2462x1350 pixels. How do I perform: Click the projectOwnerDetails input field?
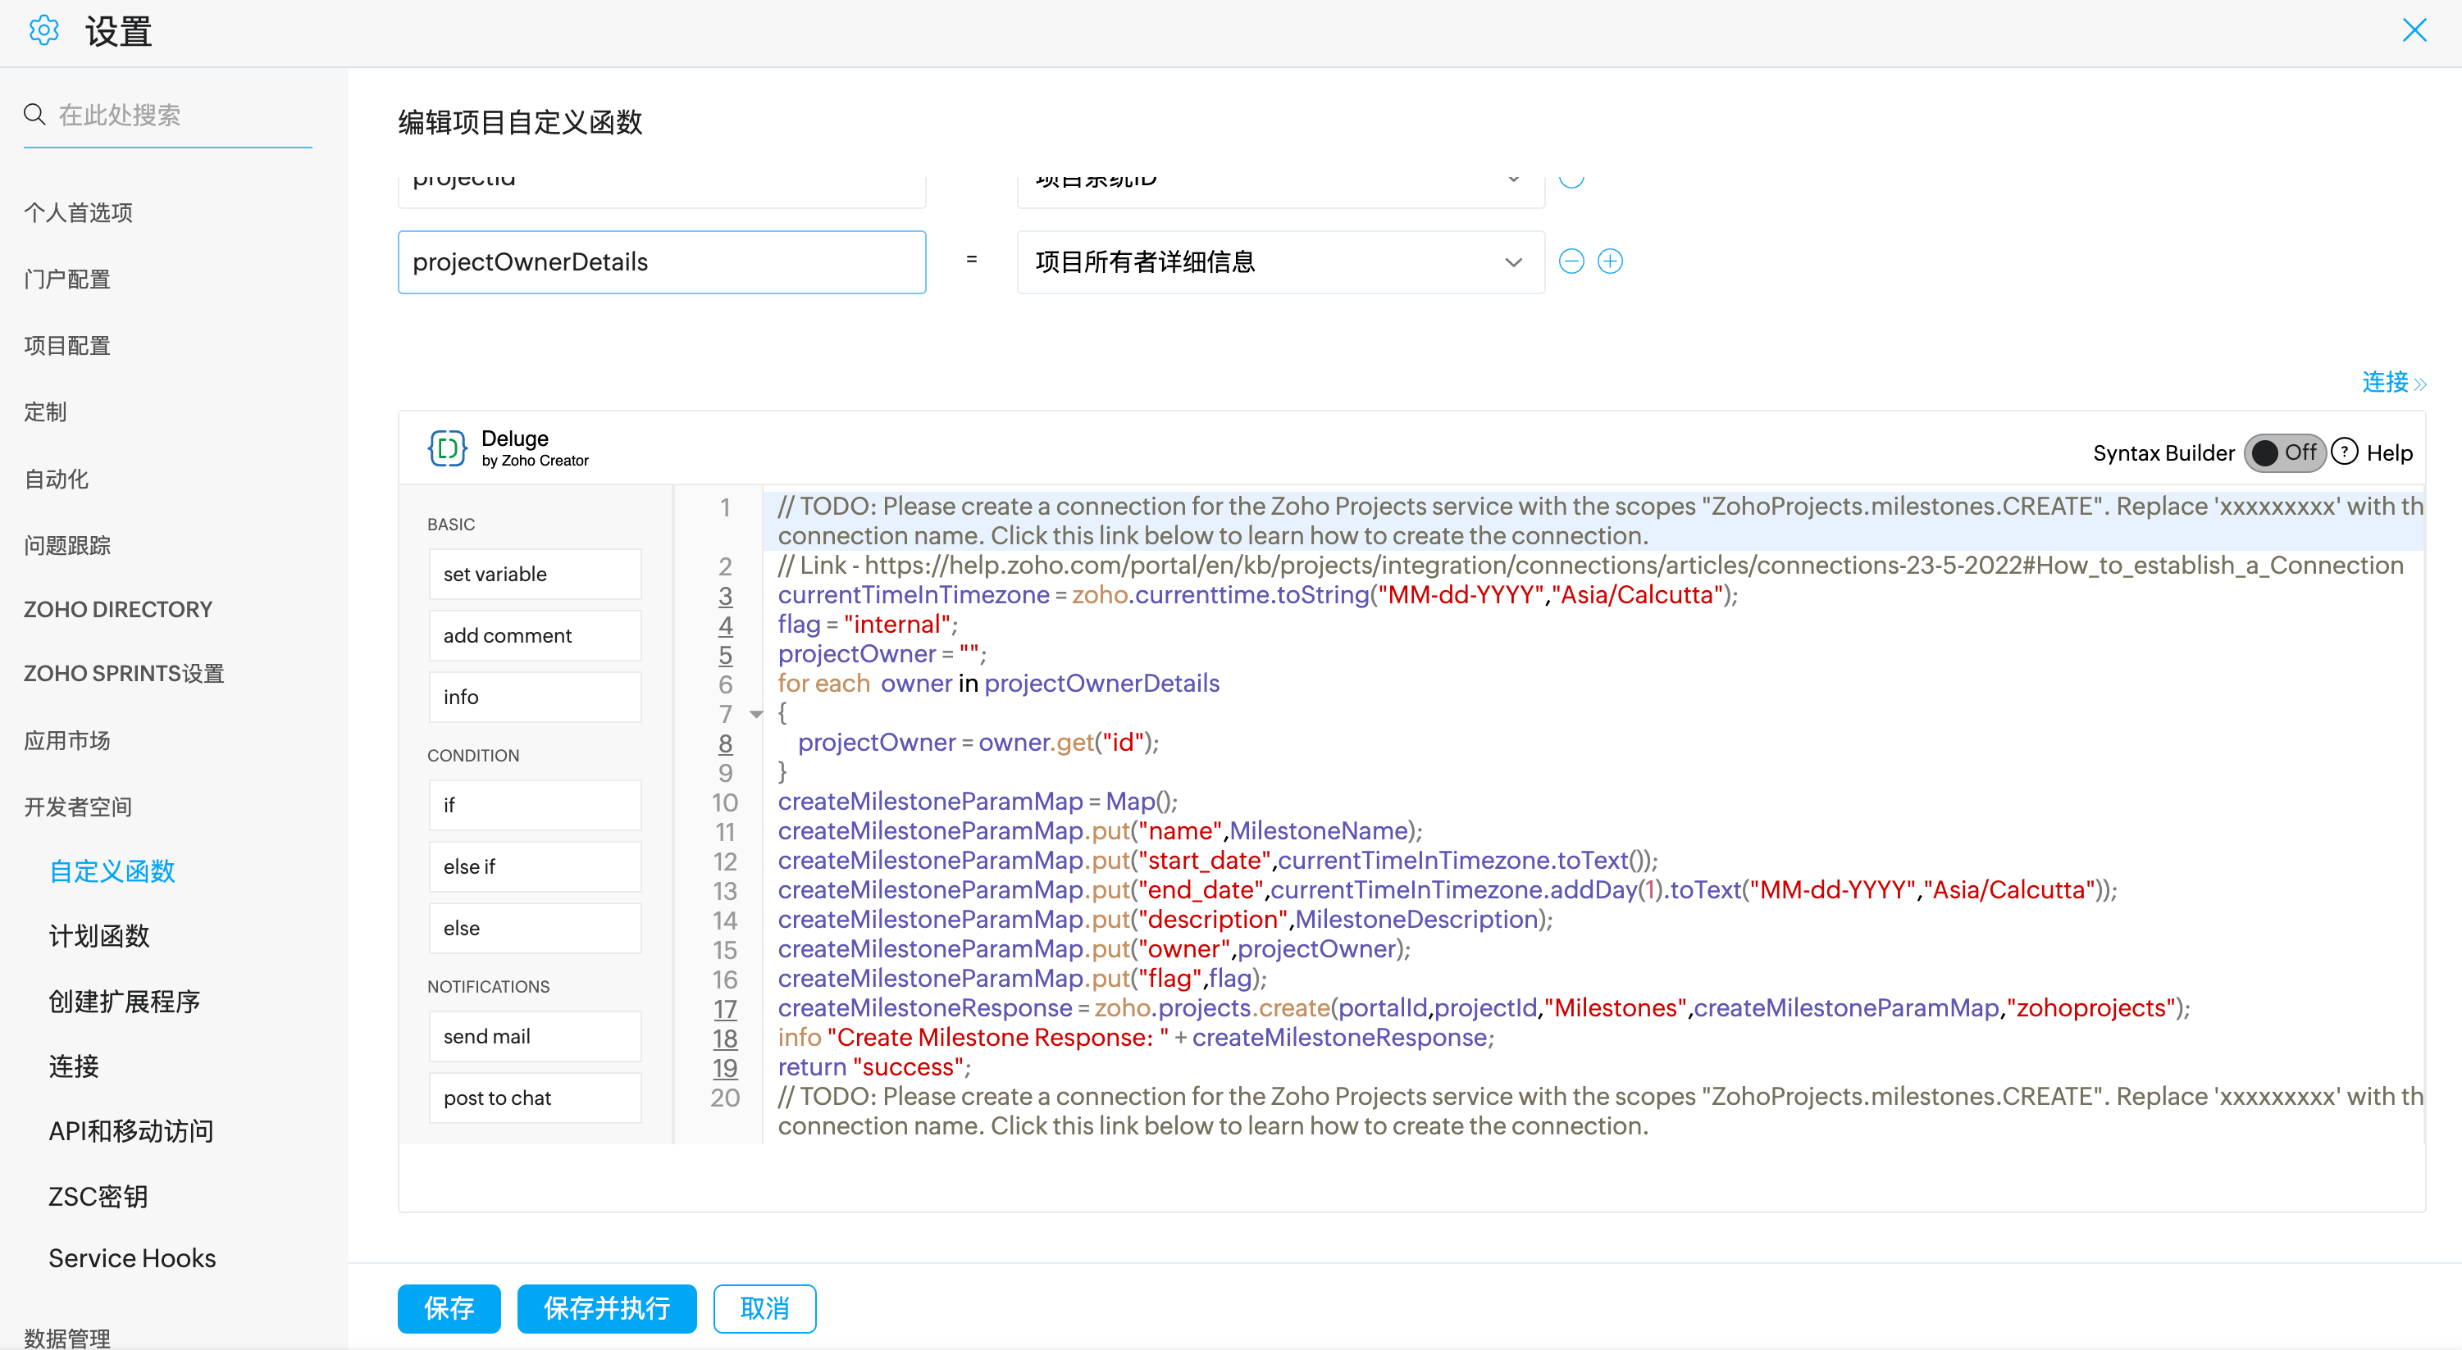point(661,261)
